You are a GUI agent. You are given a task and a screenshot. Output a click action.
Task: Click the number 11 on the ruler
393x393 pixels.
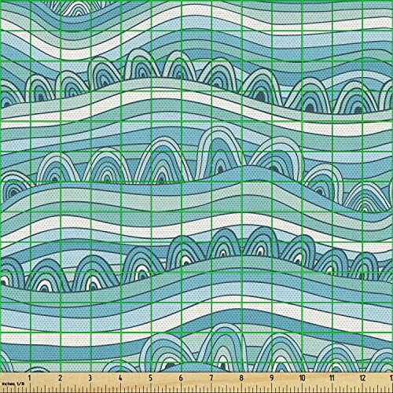pos(332,378)
